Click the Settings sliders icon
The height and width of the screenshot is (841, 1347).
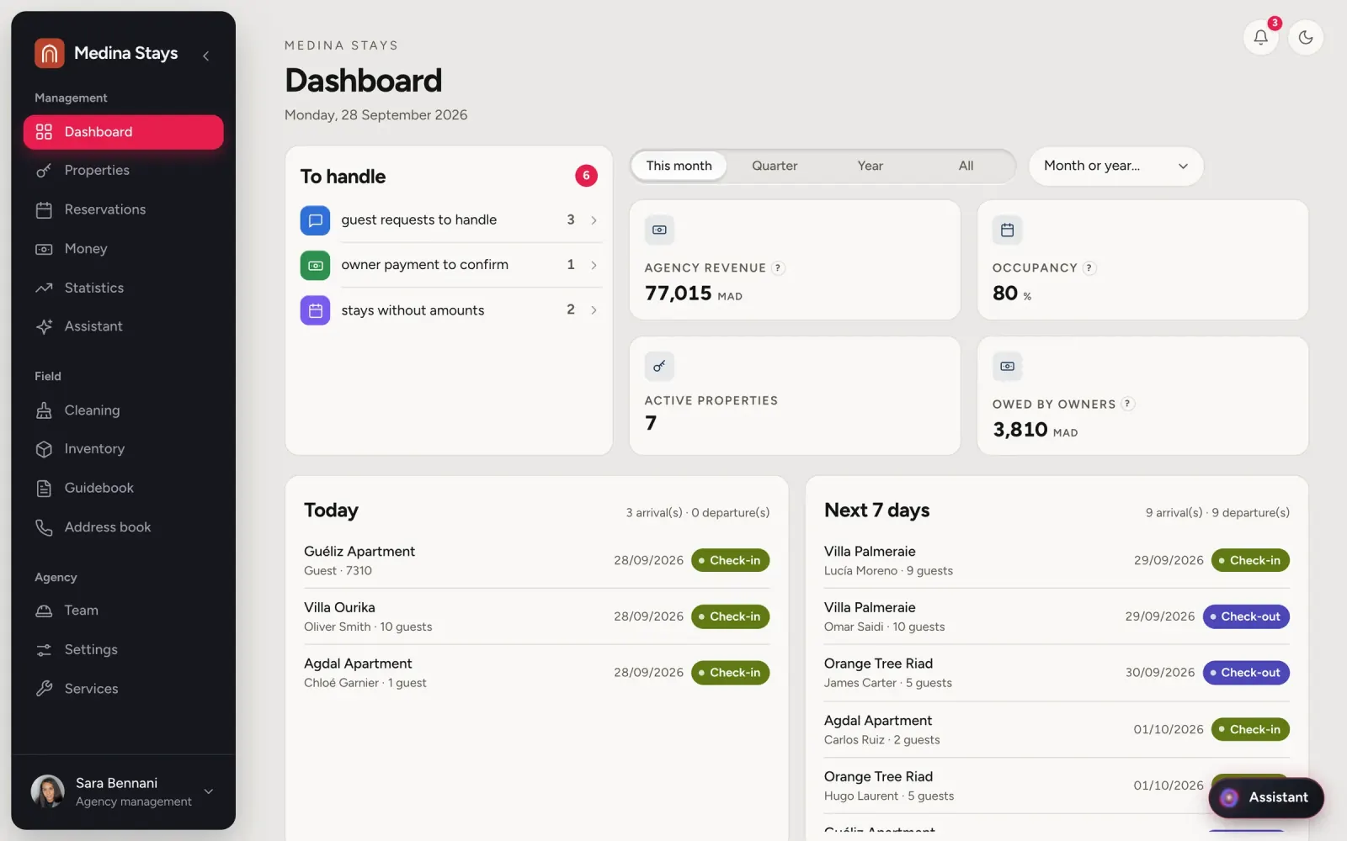44,649
